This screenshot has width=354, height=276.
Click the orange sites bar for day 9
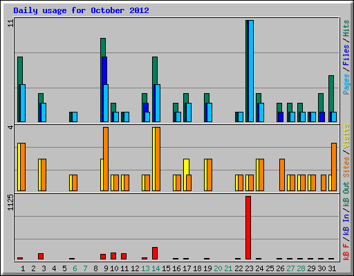(x=106, y=159)
